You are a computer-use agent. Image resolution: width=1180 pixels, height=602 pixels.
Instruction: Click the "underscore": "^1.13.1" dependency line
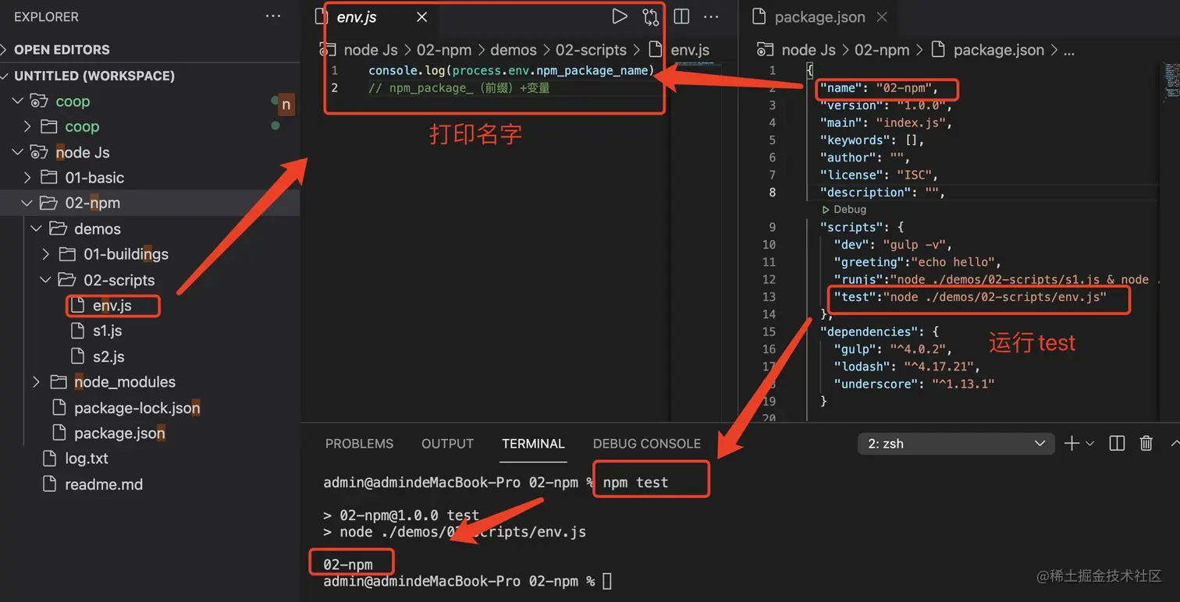[x=914, y=384]
